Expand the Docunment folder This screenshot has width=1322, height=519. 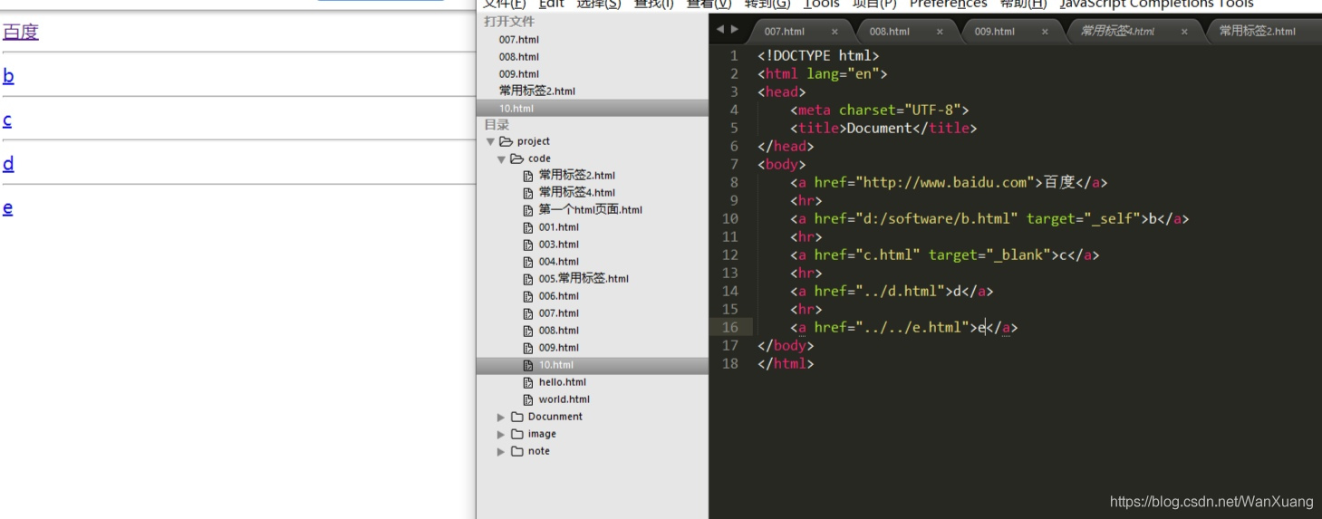pyautogui.click(x=501, y=417)
